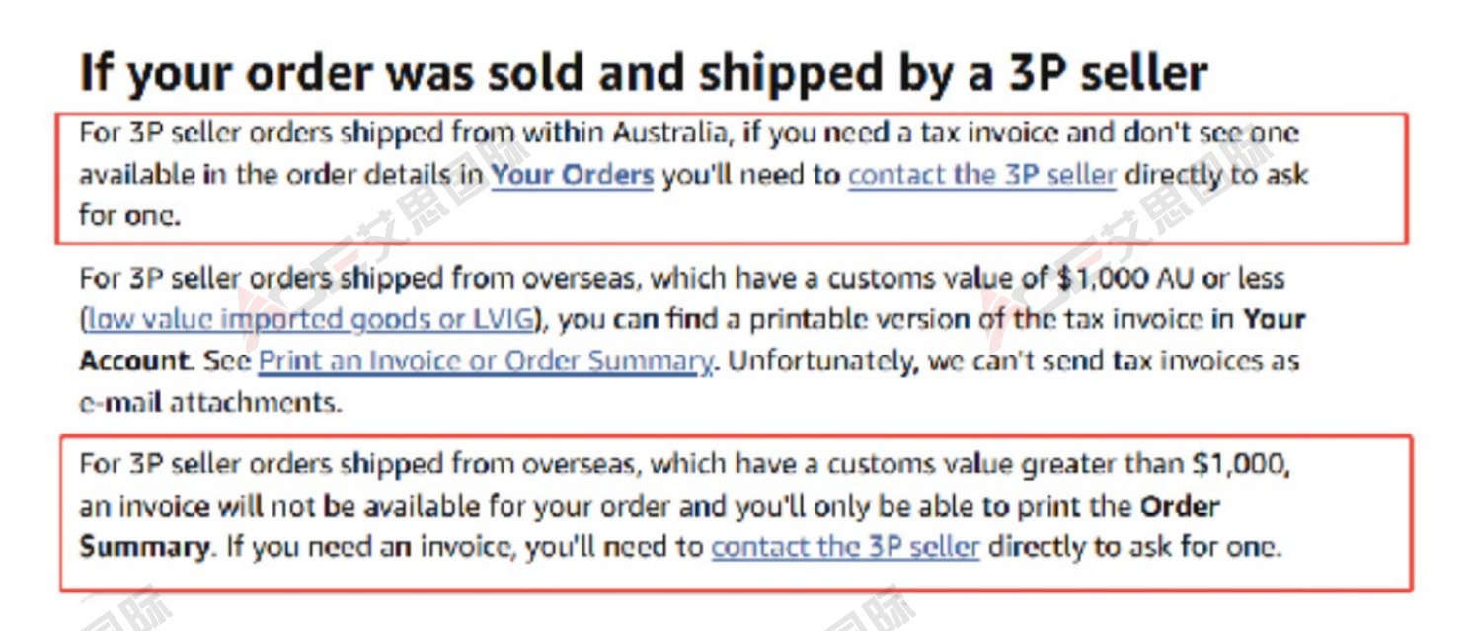1474x631 pixels.
Task: Click the words for one. ending first paragraph
Action: pos(129,216)
